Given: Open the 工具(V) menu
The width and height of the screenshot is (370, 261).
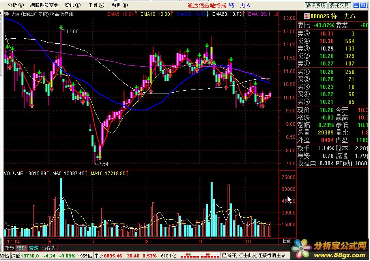Looking at the screenshot, I should click(96, 5).
